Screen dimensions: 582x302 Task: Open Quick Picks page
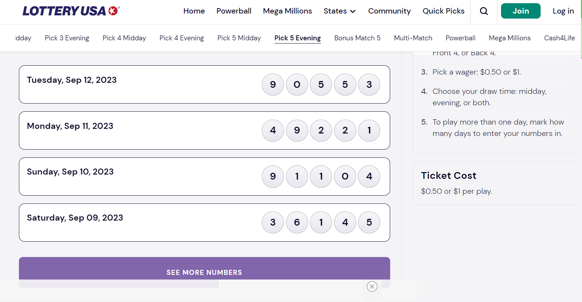point(444,11)
